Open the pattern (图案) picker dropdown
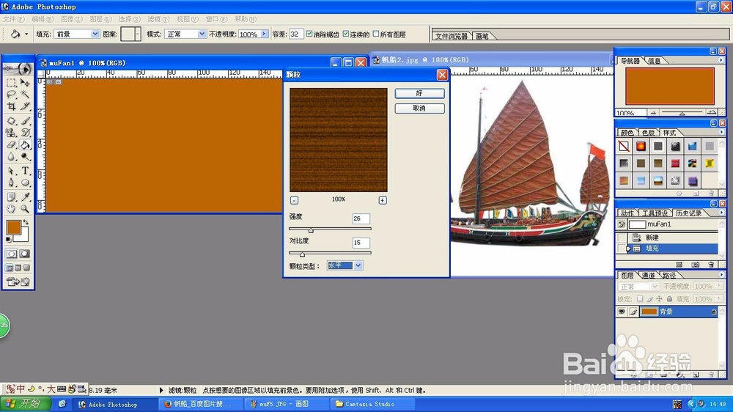This screenshot has width=733, height=412. 138,34
